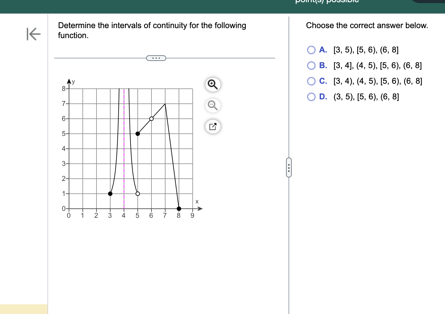Click the ellipsis dots to show more options
Viewport: 445px width, 314px height.
click(x=156, y=58)
